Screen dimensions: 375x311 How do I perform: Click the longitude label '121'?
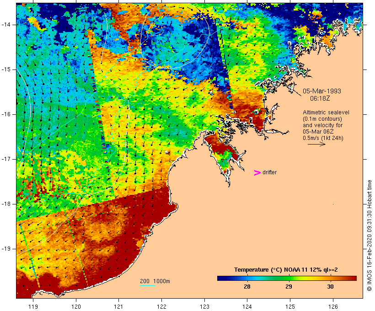(118, 306)
